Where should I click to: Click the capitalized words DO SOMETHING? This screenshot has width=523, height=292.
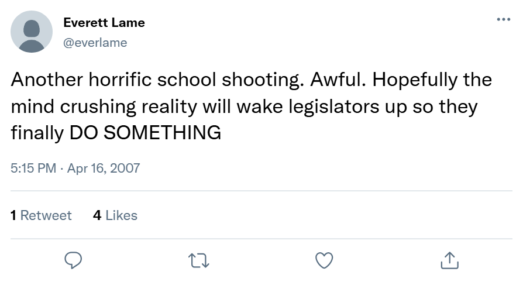click(145, 133)
